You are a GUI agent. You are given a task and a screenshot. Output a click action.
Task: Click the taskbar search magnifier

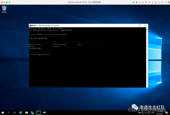8,113
